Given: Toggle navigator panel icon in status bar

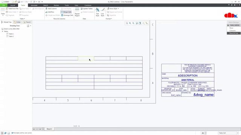Looking at the screenshot, I should coord(2,133).
